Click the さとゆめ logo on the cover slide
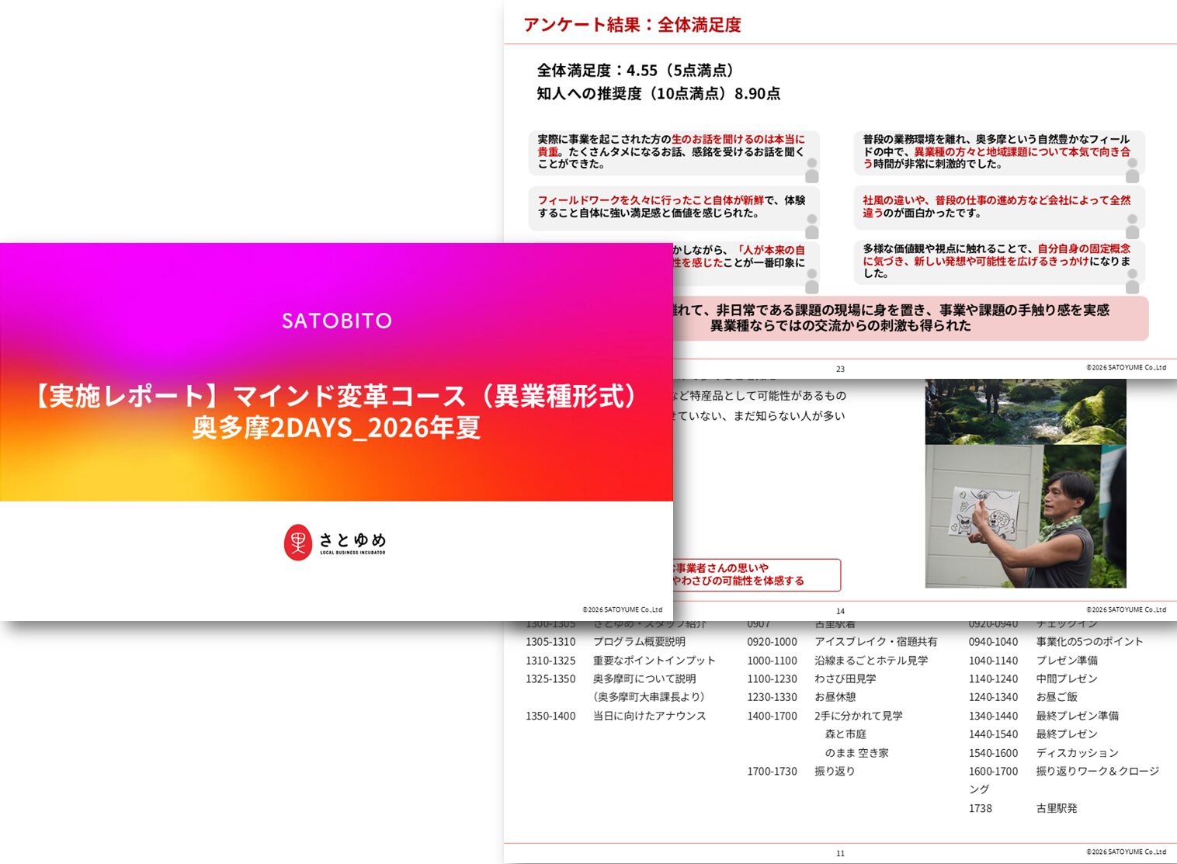The width and height of the screenshot is (1177, 864). click(335, 542)
